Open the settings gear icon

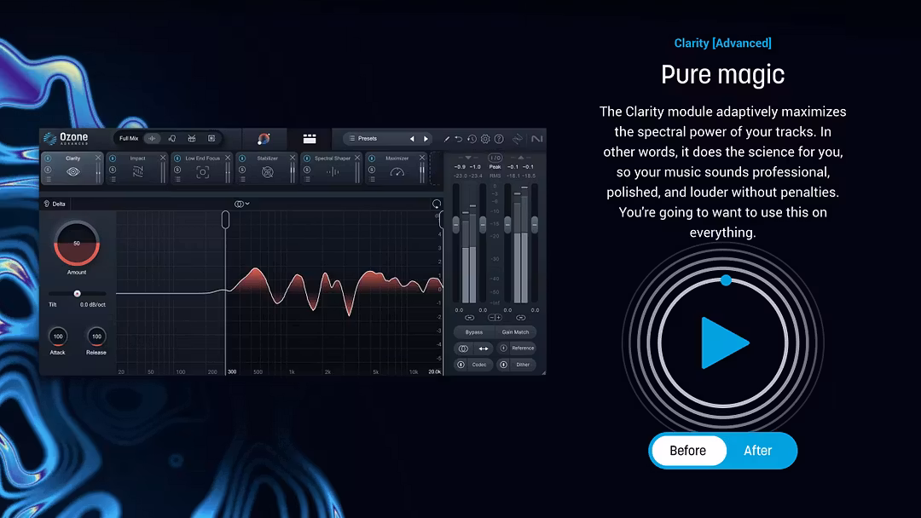tap(485, 139)
